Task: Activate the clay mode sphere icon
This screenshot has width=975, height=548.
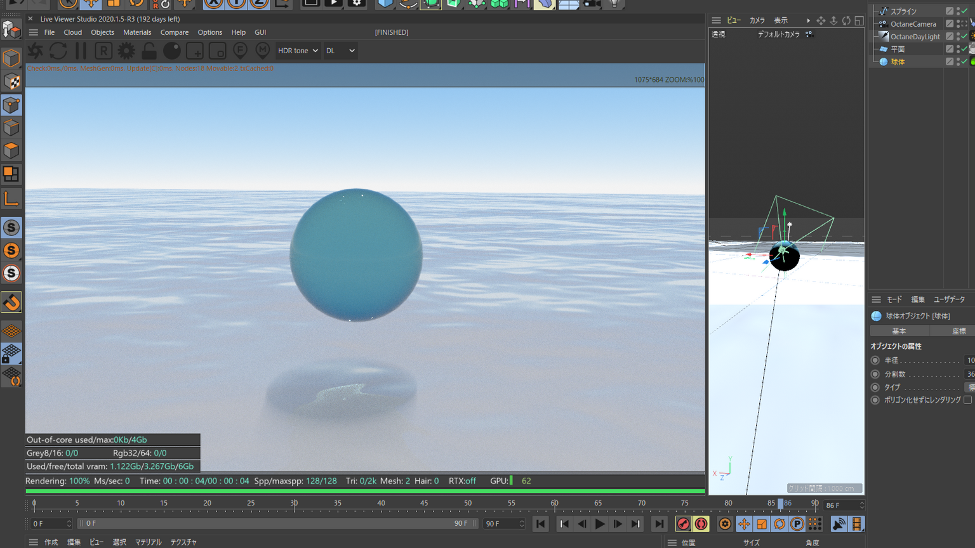Action: click(x=172, y=51)
